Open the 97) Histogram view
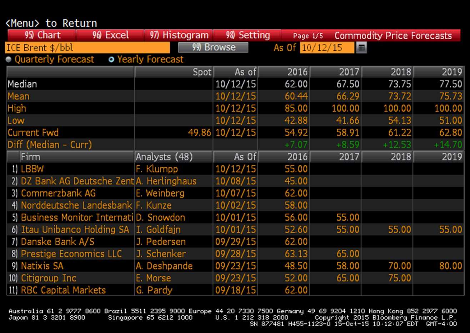This screenshot has height=333, width=470. [179, 35]
